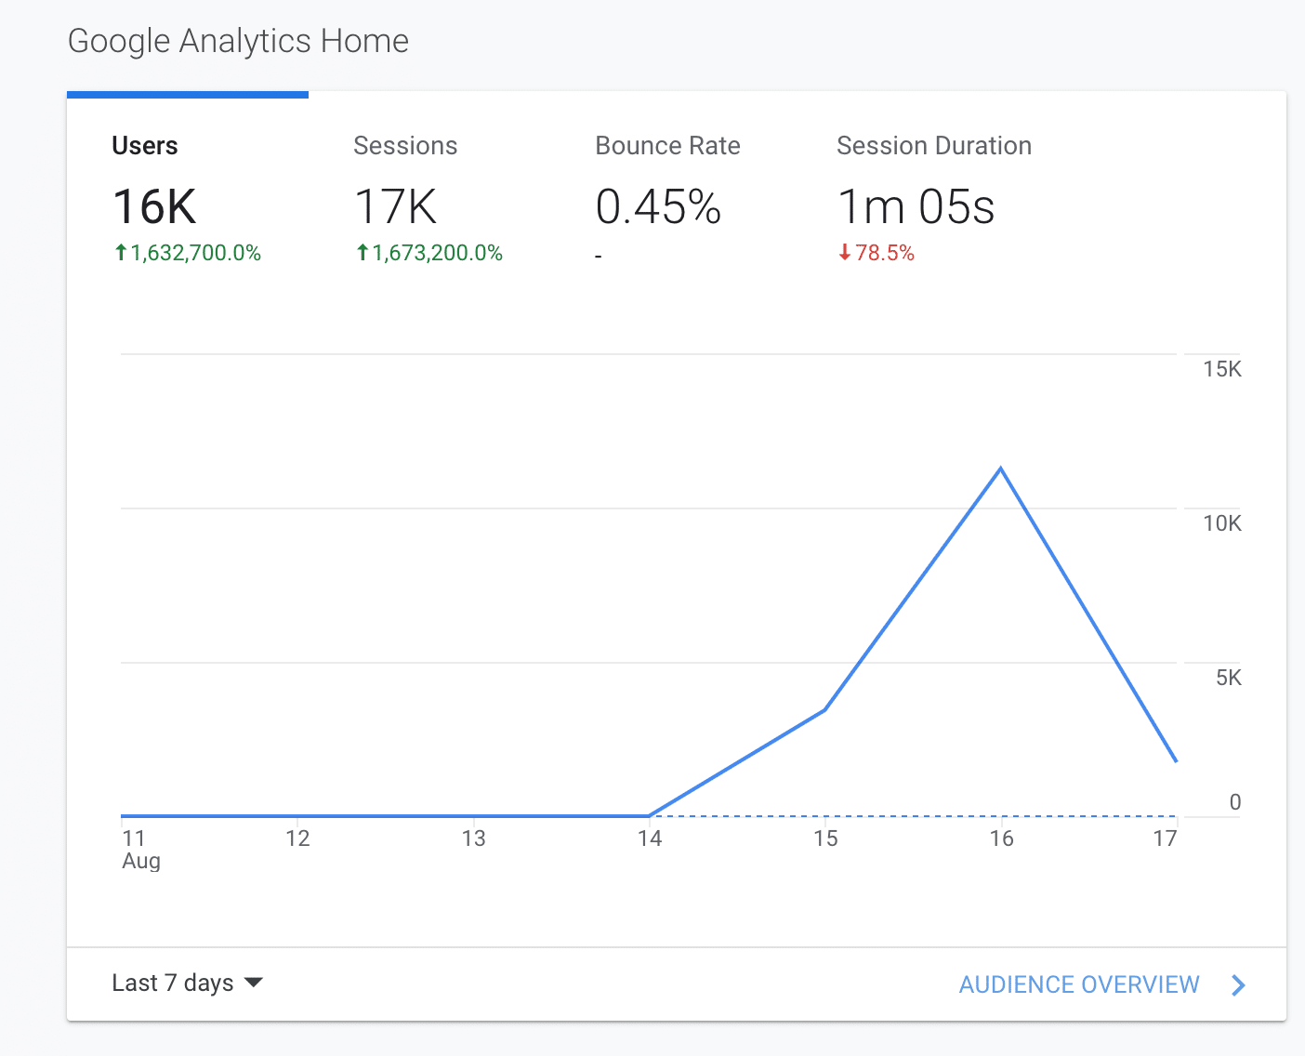The height and width of the screenshot is (1056, 1305).
Task: Click the x-axis label 14
Action: pos(650,838)
